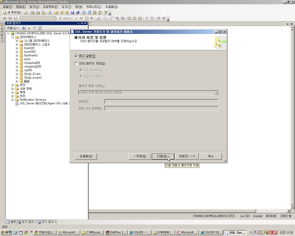The height and width of the screenshot is (236, 295).
Task: Click the New Query (새 쿼리) toolbar button
Action: [x=12, y=12]
